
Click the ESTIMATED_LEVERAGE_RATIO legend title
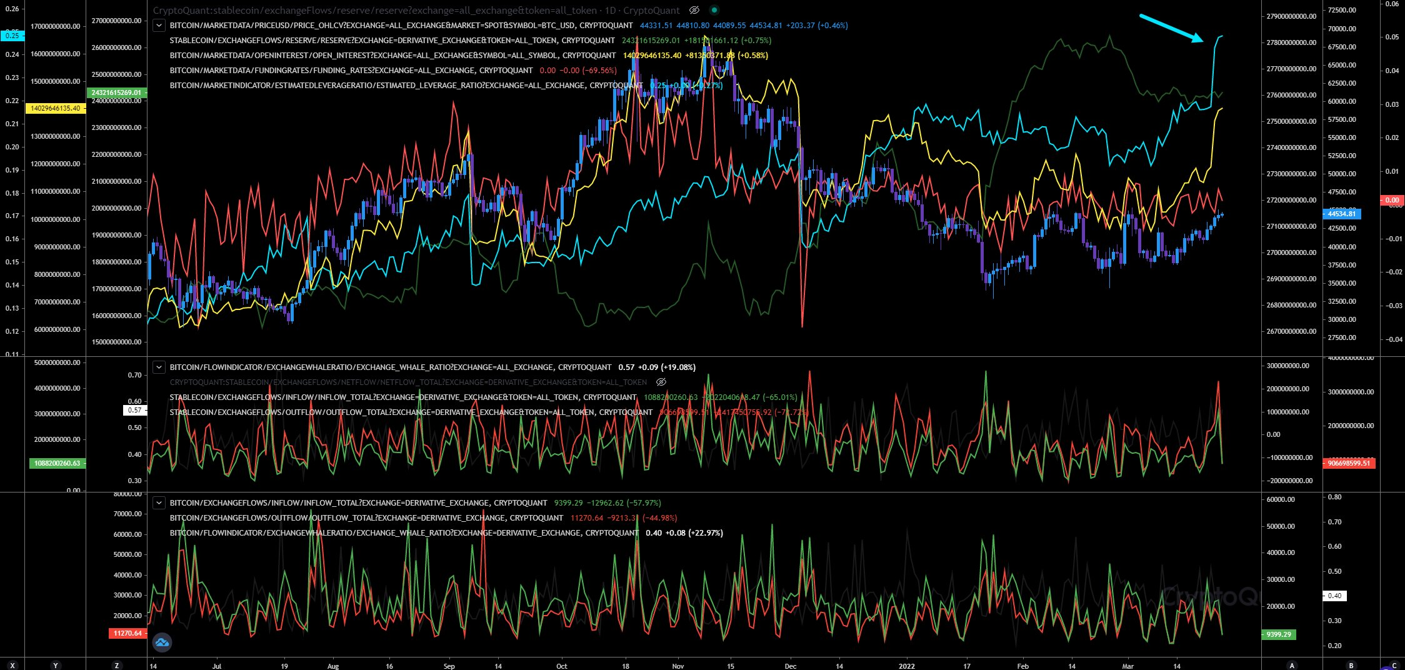(406, 86)
